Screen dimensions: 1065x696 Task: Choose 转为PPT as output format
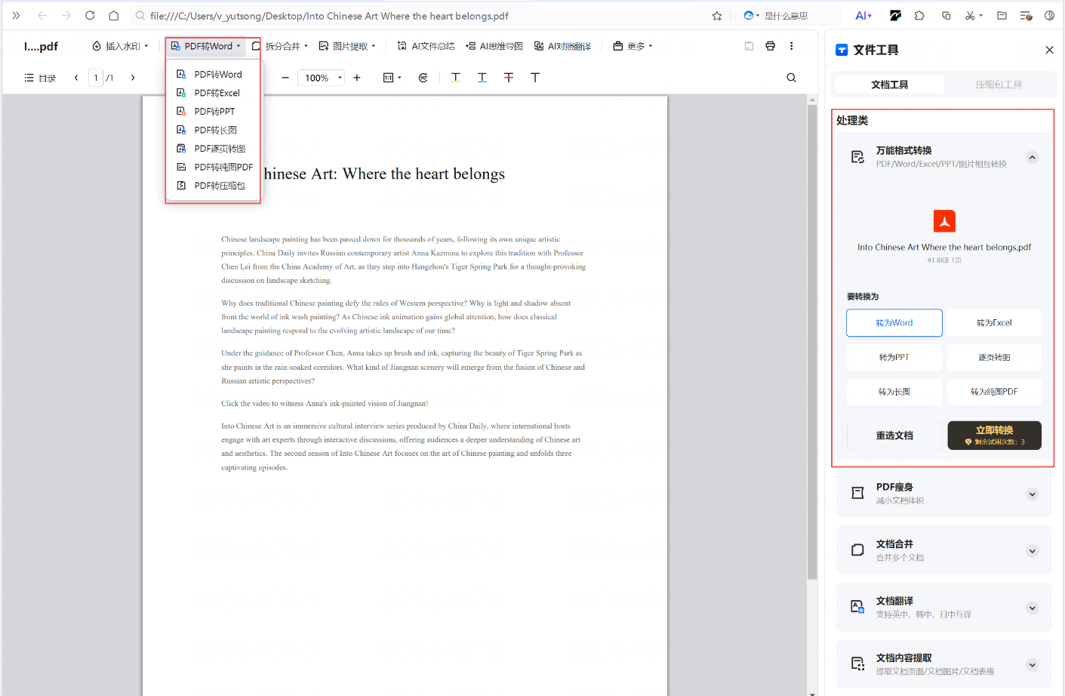click(894, 358)
